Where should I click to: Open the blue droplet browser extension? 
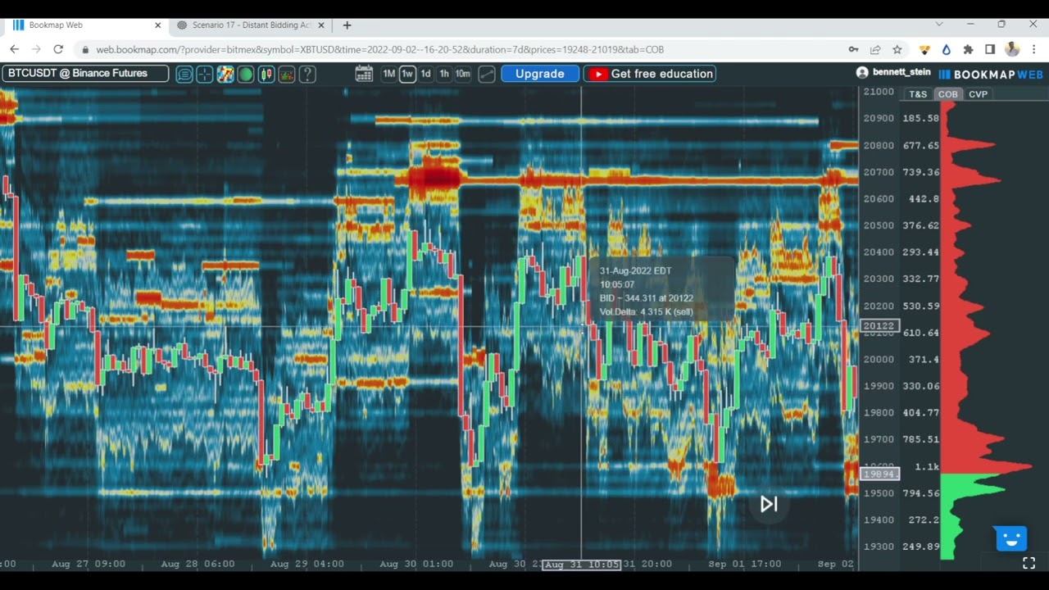click(x=946, y=50)
